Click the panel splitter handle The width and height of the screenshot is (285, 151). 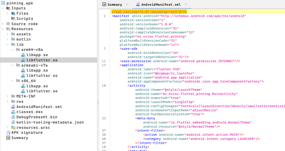(98, 102)
